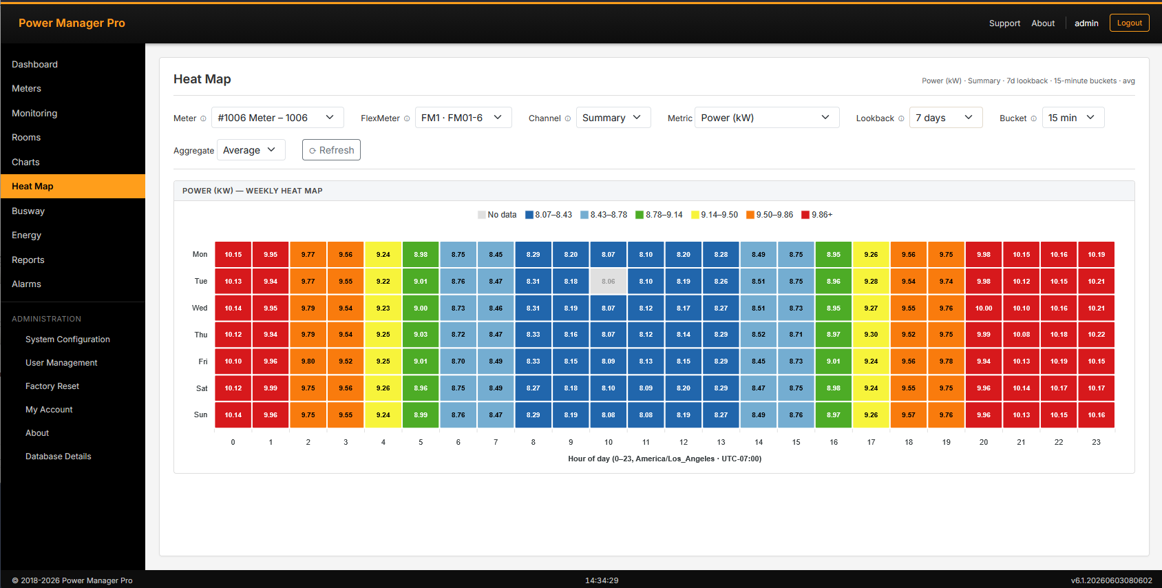
Task: Click the Hour of day axis title
Action: (x=664, y=459)
